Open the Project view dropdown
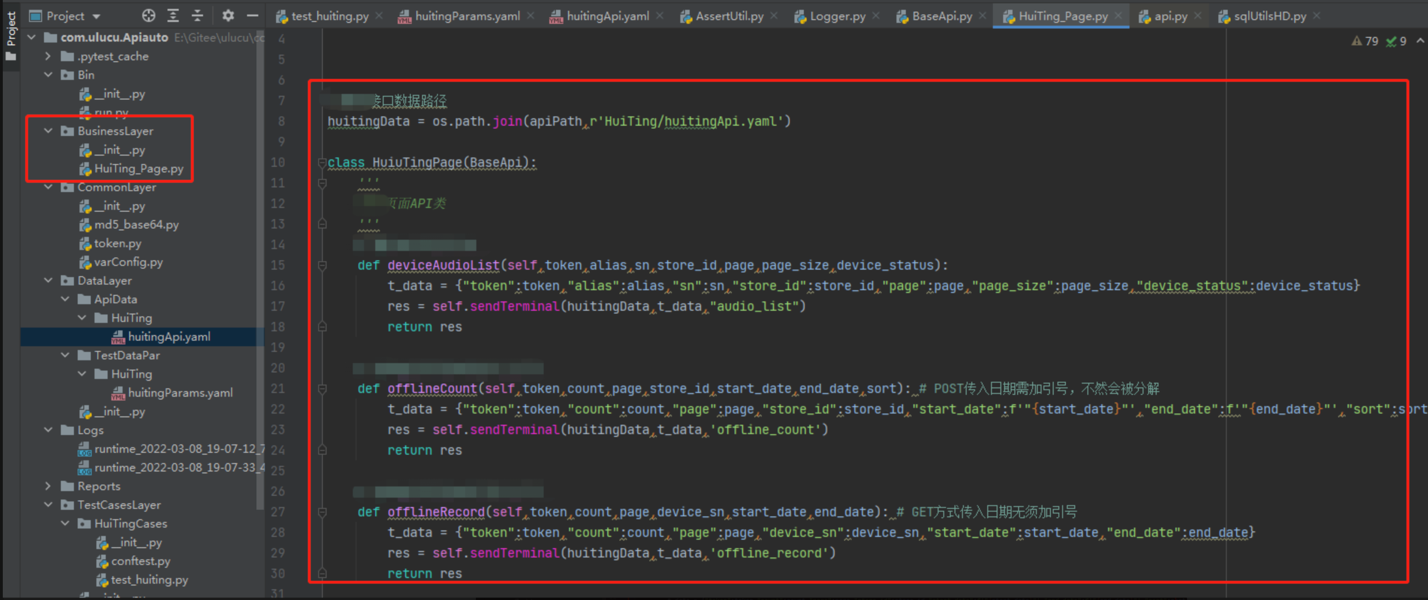 (x=96, y=17)
